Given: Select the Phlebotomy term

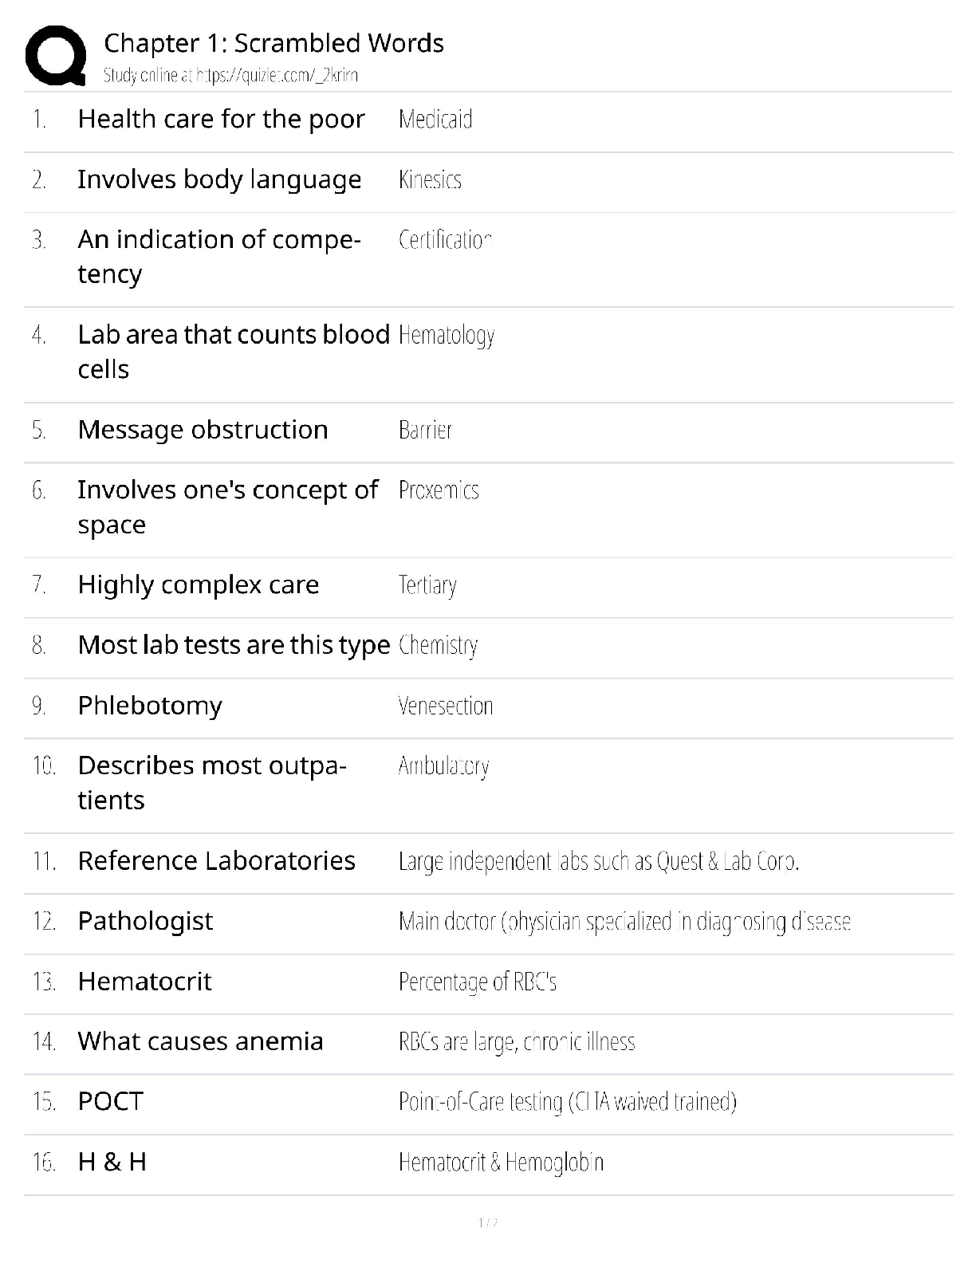Looking at the screenshot, I should [150, 706].
